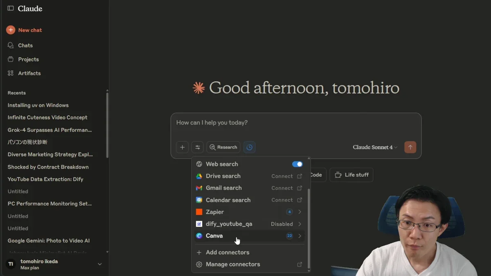The image size is (491, 276).
Task: Click the orange New chat plus icon
Action: click(11, 30)
